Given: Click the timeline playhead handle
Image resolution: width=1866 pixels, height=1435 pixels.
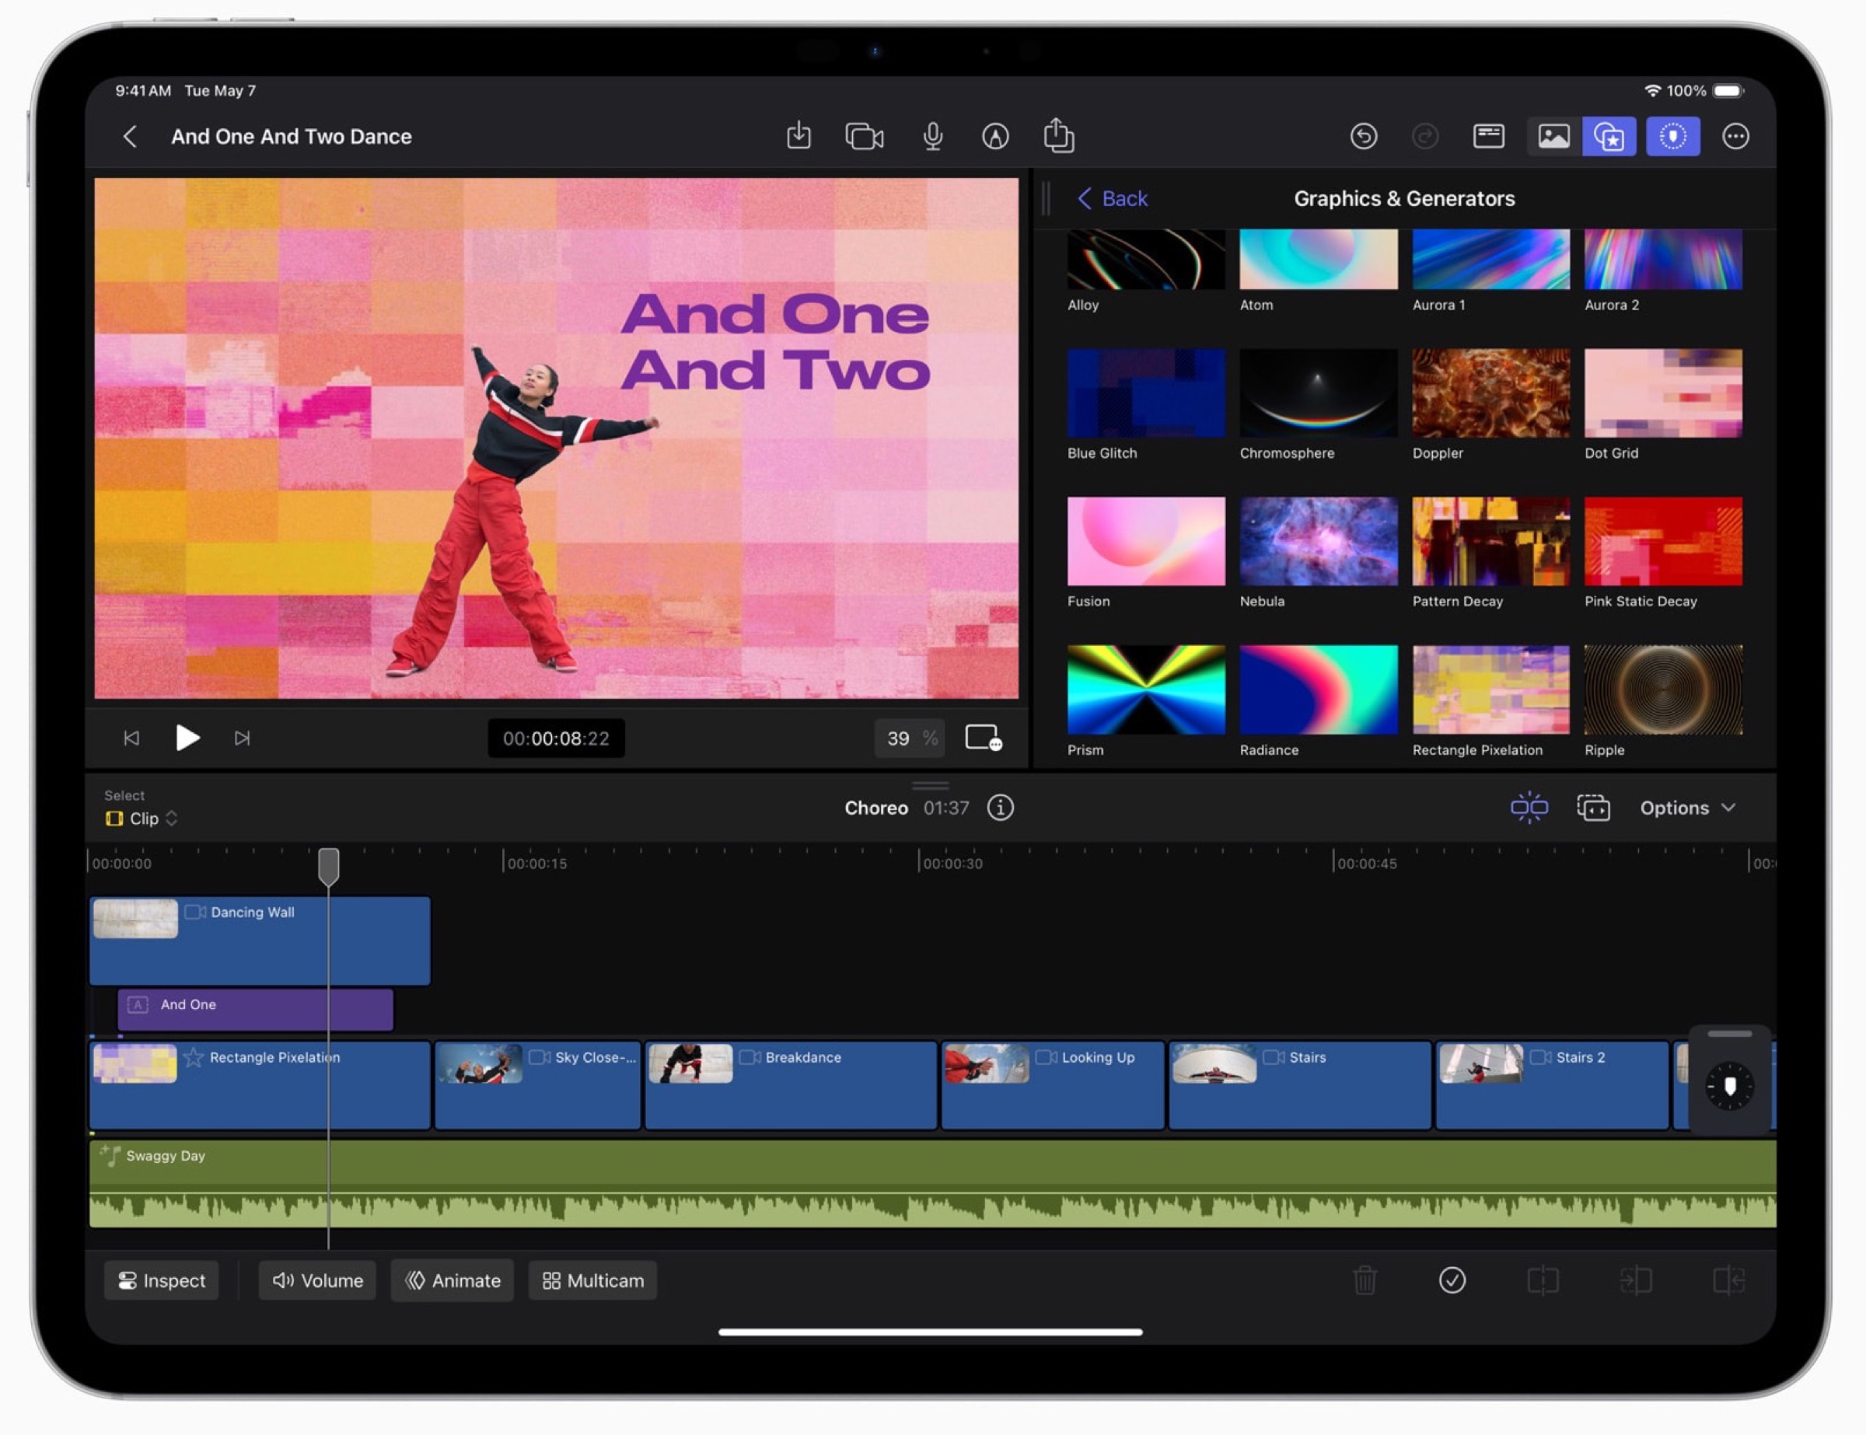Looking at the screenshot, I should [328, 865].
